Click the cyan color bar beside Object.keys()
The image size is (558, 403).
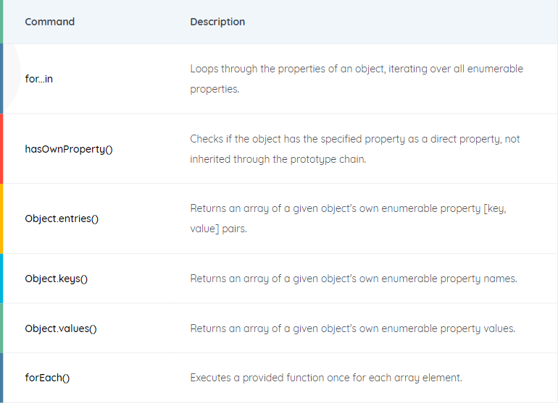1,279
